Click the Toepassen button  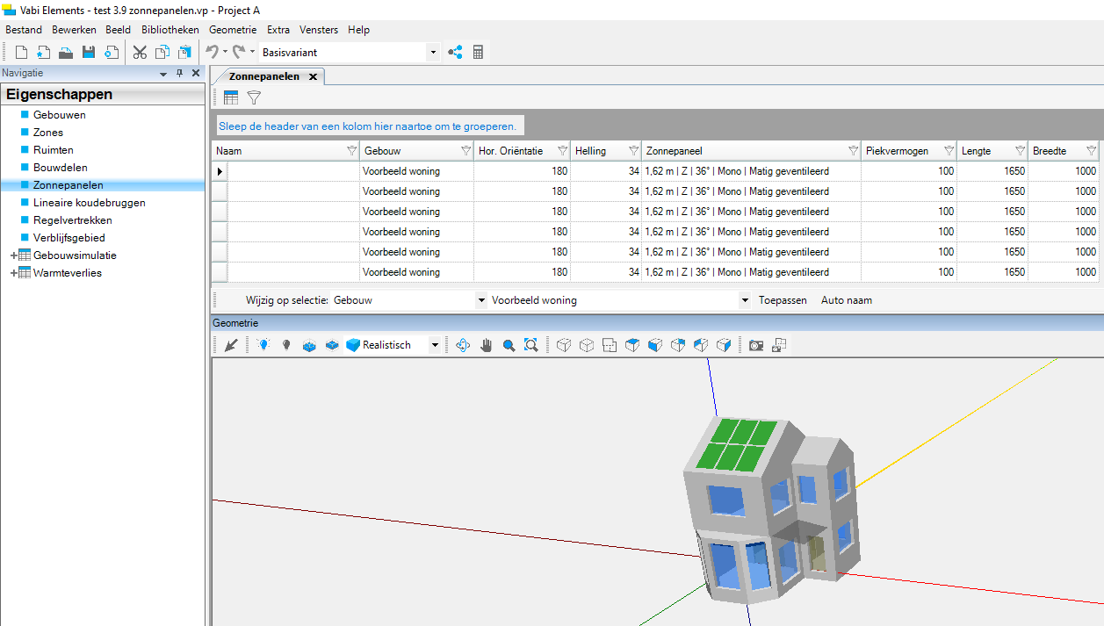[783, 300]
